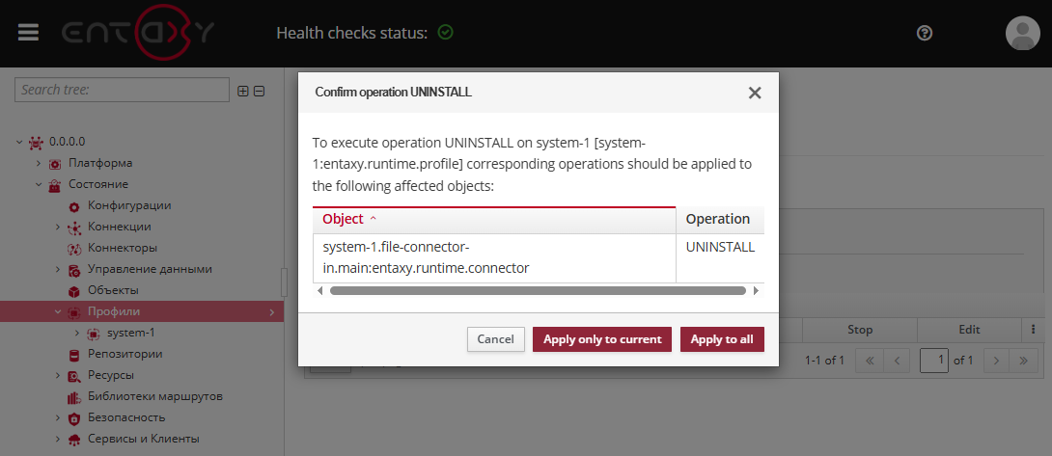The width and height of the screenshot is (1052, 456).
Task: Click the page number input field
Action: click(x=934, y=361)
